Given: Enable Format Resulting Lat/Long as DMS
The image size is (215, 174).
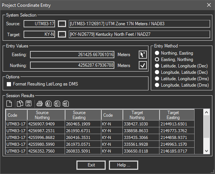Looking at the screenshot, I should click(9, 84).
